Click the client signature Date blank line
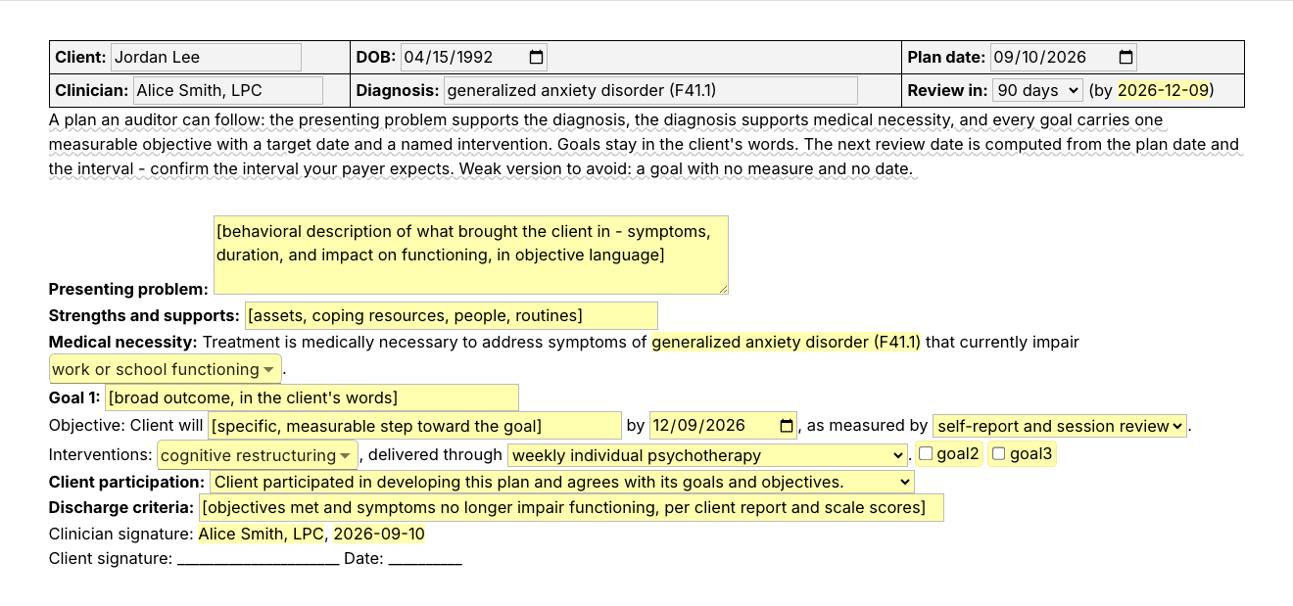 coord(425,559)
